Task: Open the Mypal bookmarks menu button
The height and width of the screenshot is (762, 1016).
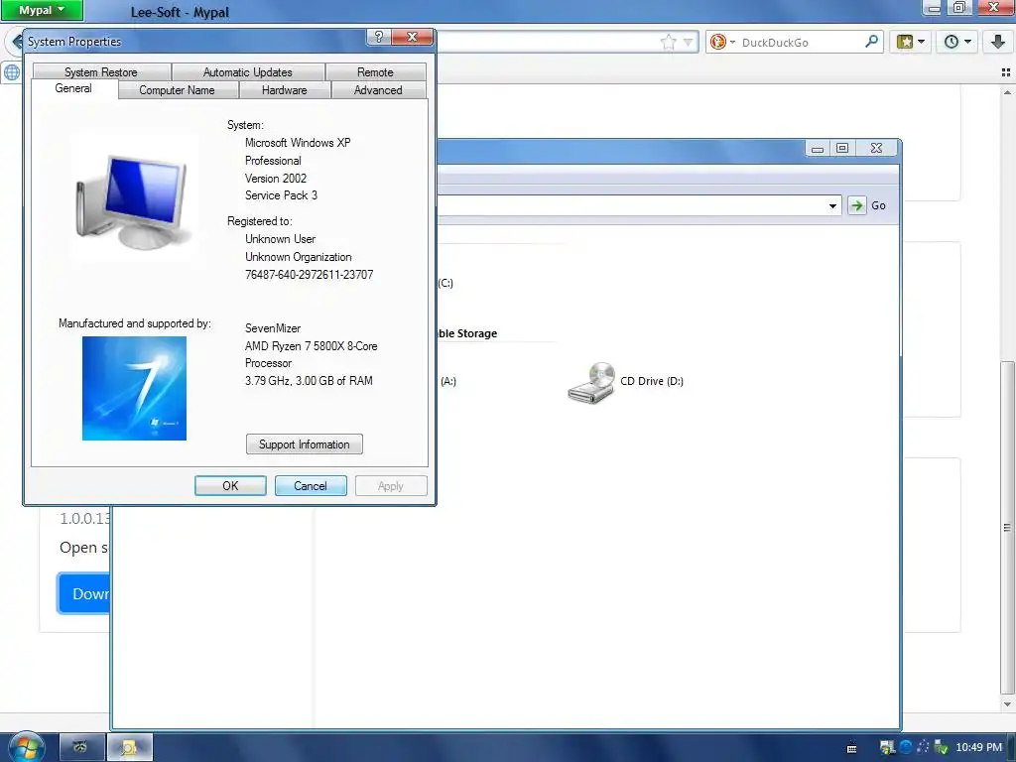Action: (911, 42)
